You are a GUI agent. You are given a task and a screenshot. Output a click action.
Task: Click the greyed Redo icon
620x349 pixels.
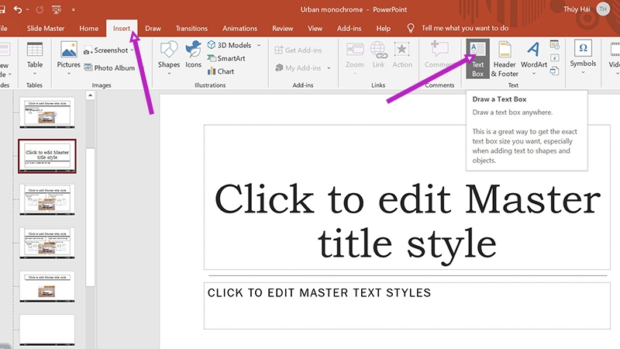pyautogui.click(x=40, y=9)
